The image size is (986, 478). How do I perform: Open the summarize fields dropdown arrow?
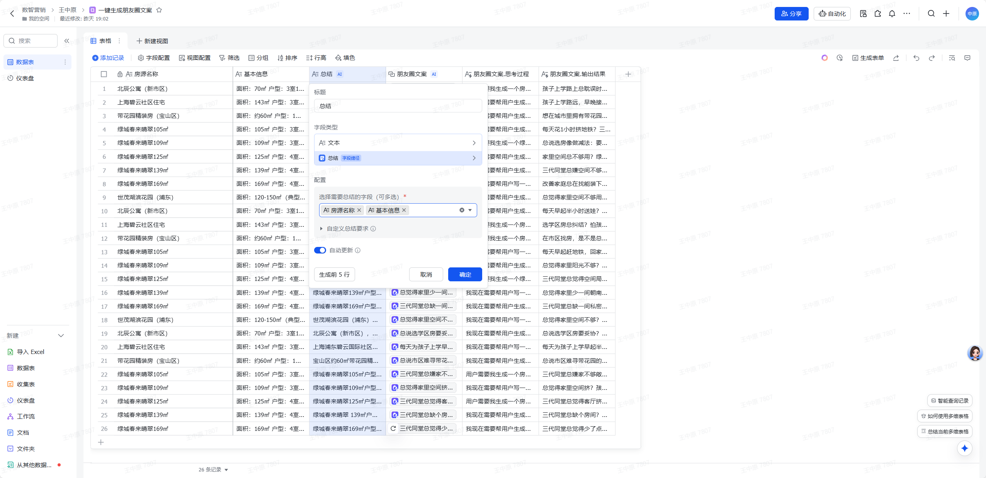(x=470, y=210)
